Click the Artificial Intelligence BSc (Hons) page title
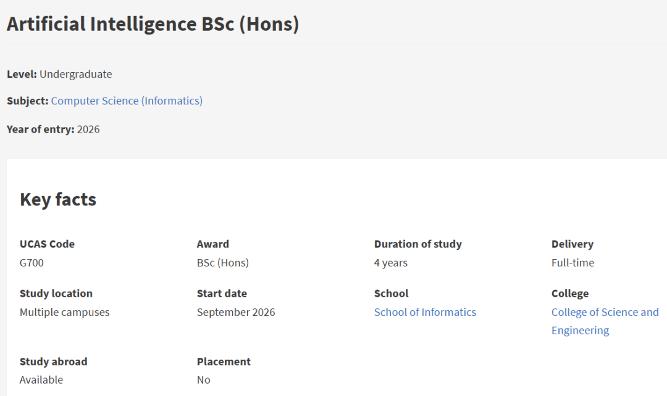The width and height of the screenshot is (667, 396). pyautogui.click(x=153, y=24)
